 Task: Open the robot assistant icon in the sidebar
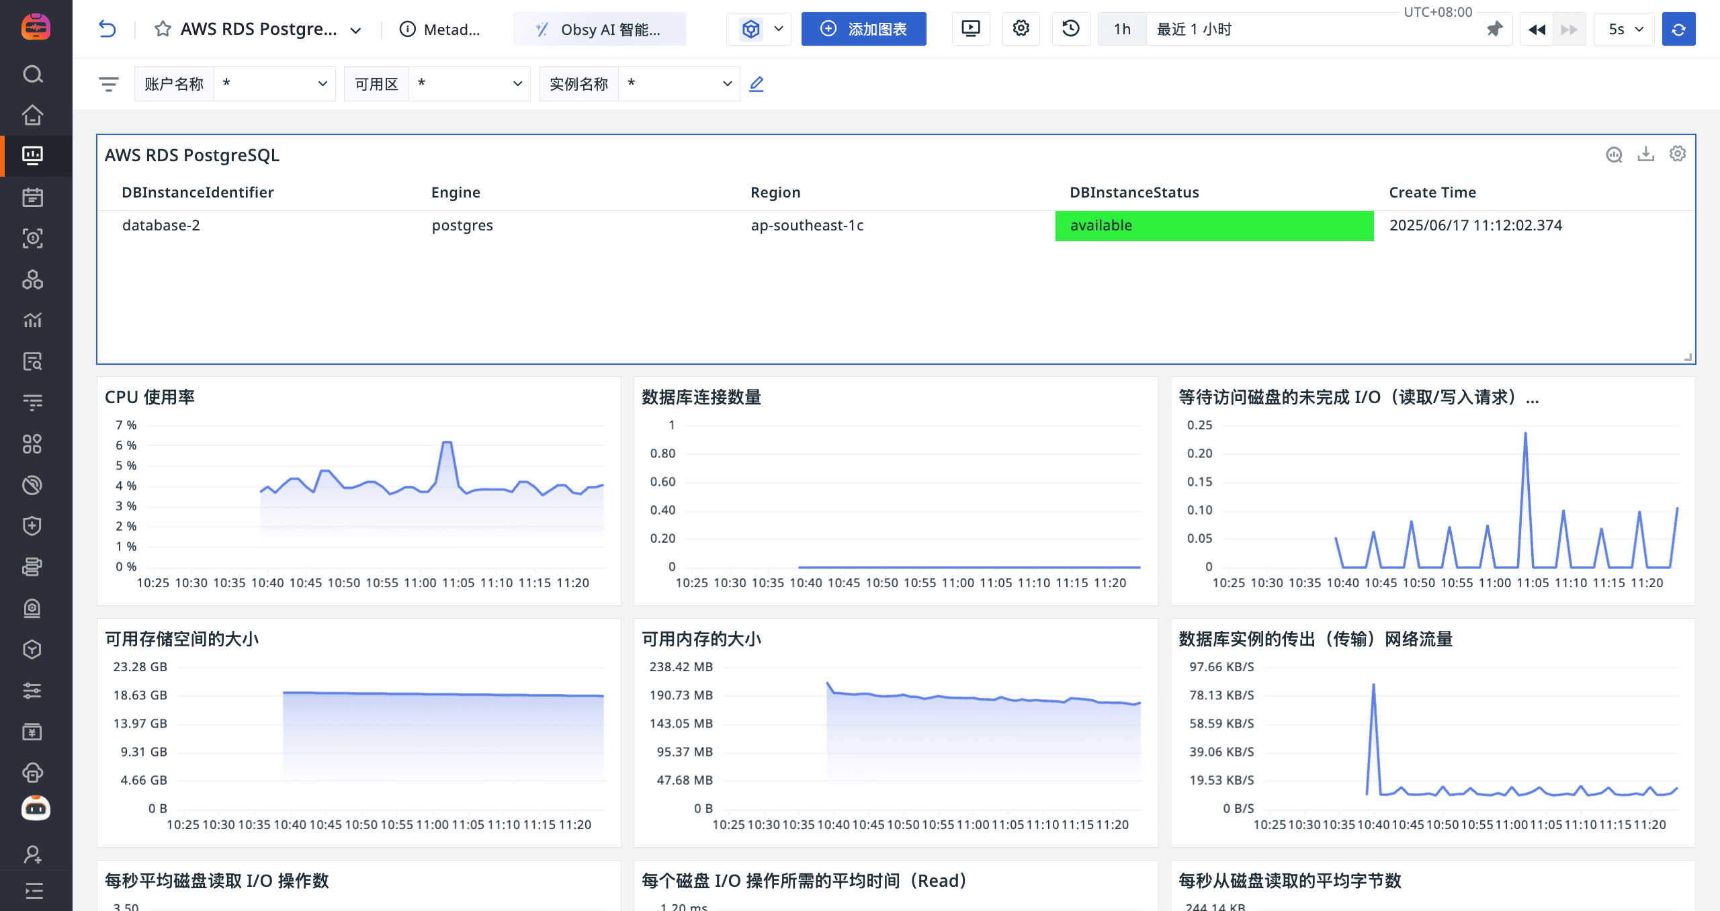pyautogui.click(x=36, y=808)
